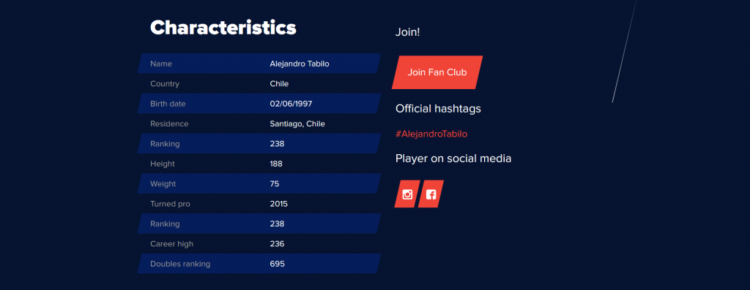Click the Turned pro value 2015

279,204
